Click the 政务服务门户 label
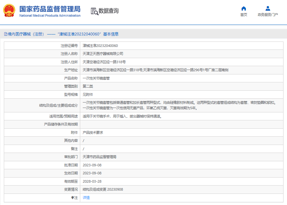 click(268, 15)
